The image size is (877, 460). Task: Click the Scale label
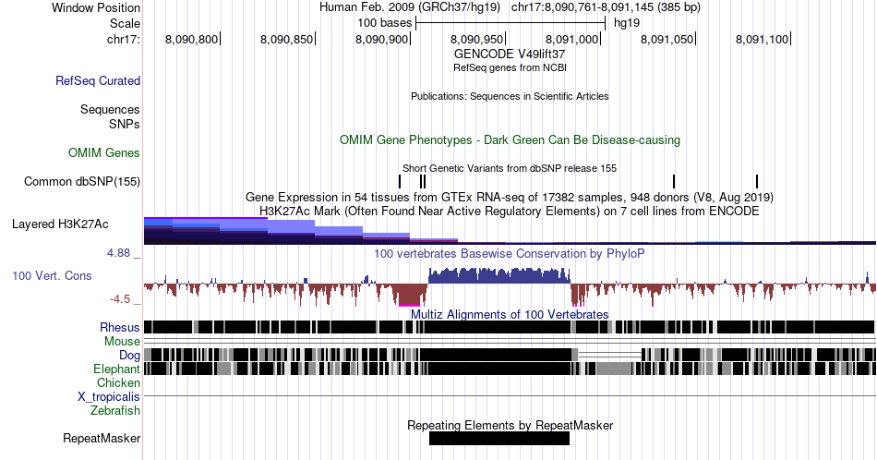point(125,23)
